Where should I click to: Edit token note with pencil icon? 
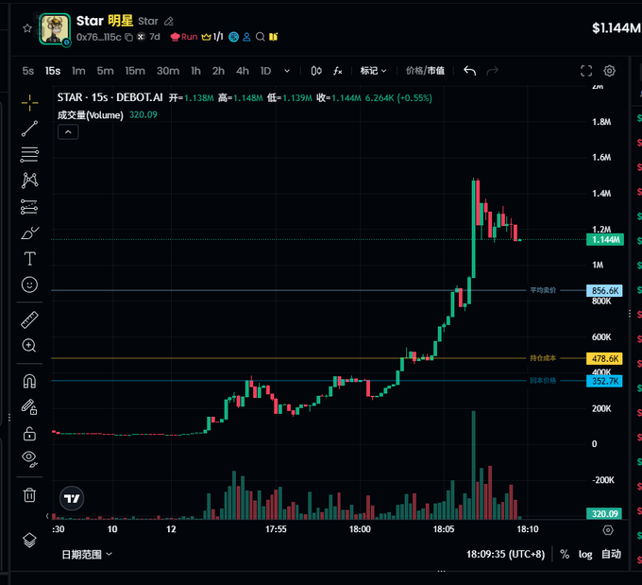pyautogui.click(x=169, y=22)
